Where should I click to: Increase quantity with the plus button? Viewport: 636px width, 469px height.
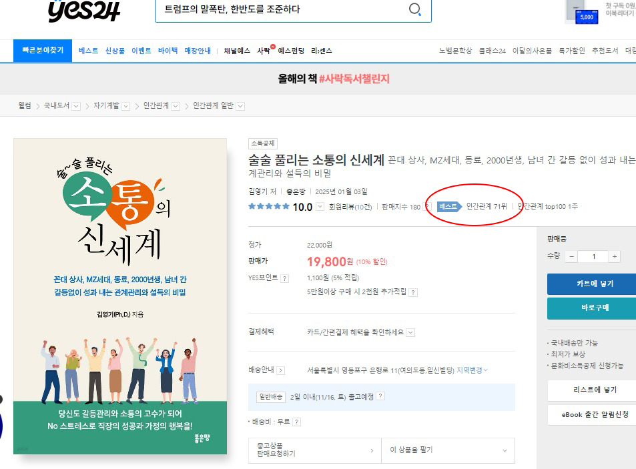(615, 257)
